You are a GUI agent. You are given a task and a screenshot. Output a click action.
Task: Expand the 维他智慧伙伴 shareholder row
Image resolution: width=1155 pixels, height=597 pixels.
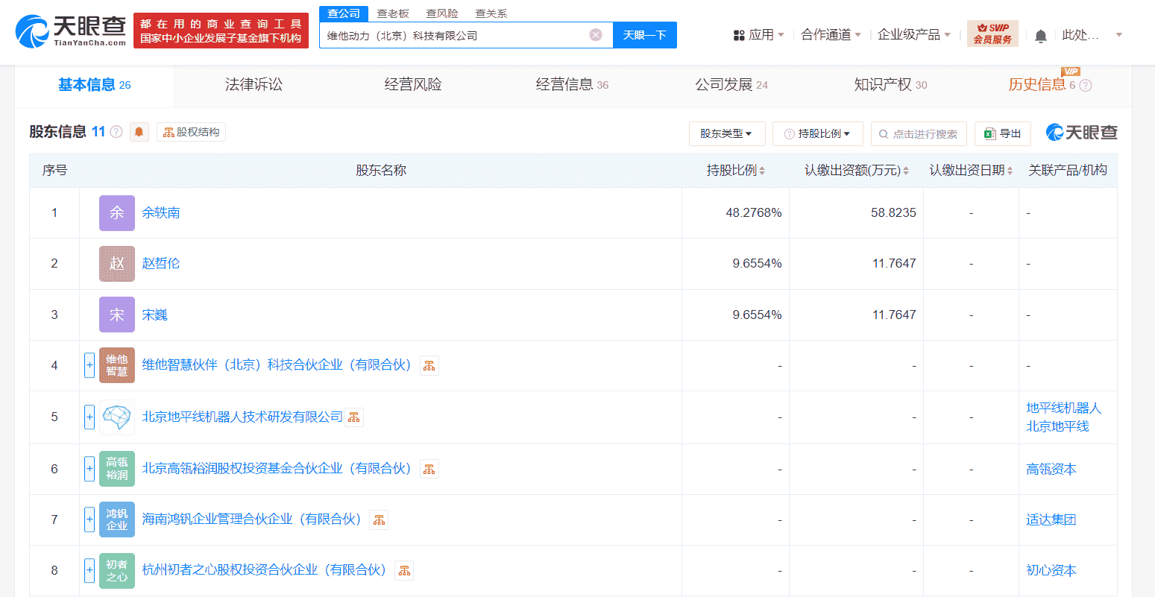click(x=89, y=365)
